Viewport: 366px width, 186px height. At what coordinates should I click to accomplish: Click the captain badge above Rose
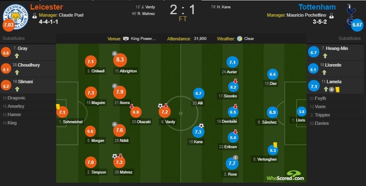pos(235,157)
